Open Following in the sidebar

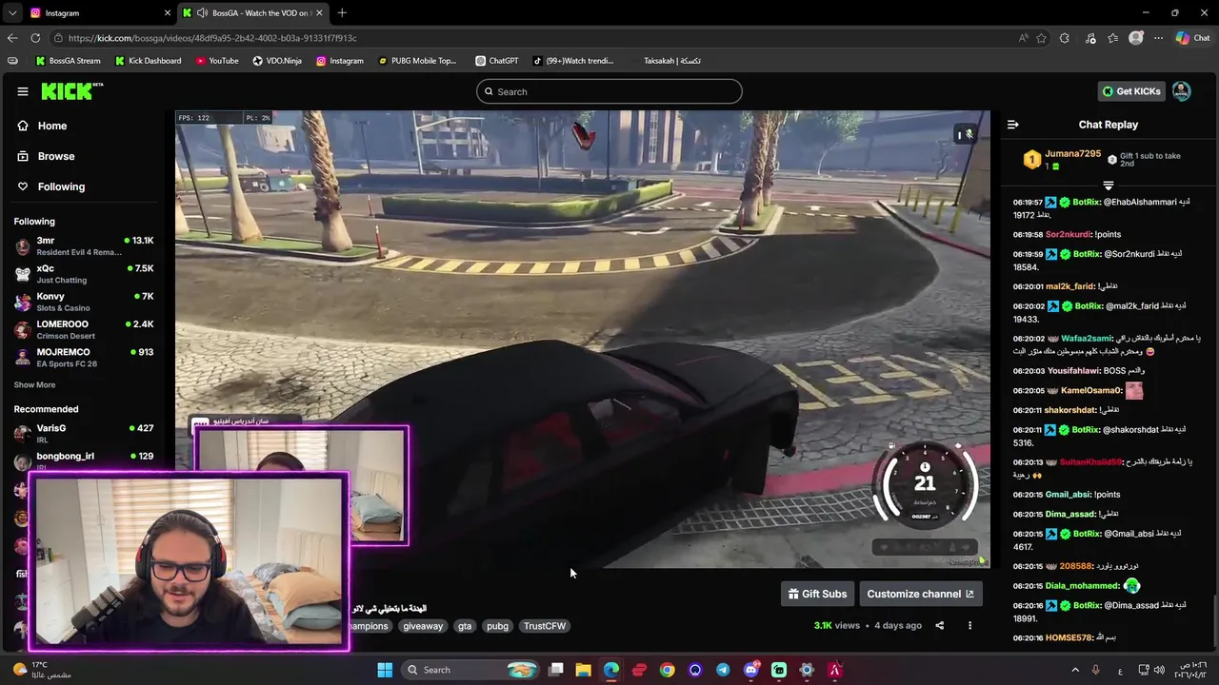[x=61, y=186]
